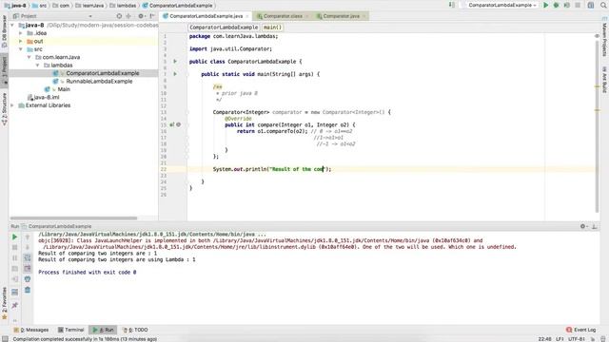Start debugging with the bug icon

click(x=556, y=5)
